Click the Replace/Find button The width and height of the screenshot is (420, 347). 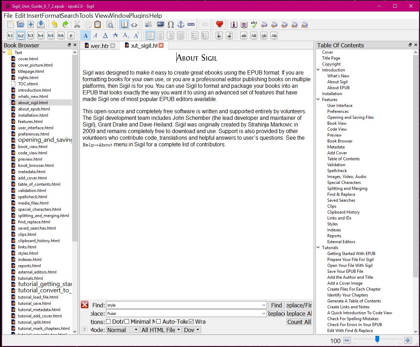click(x=299, y=305)
